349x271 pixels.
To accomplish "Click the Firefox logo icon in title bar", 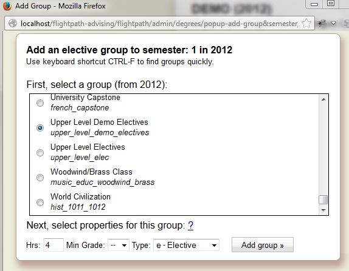I will tap(7, 5).
